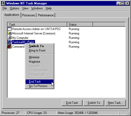Minimize the Task Manager window

pyautogui.click(x=118, y=3)
